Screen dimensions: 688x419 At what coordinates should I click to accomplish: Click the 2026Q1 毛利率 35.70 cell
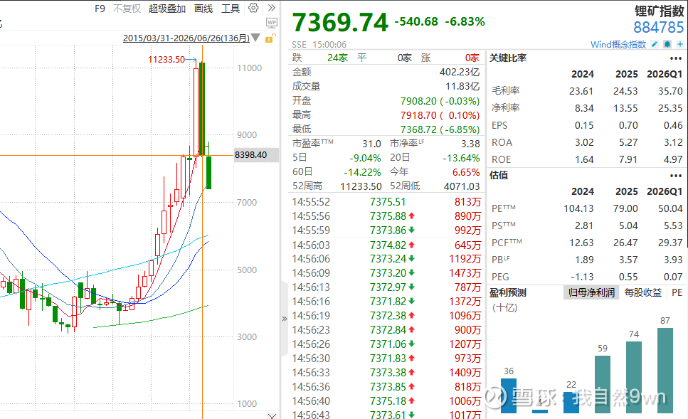[670, 91]
